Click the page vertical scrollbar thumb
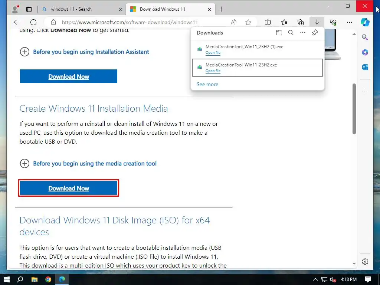The height and width of the screenshot is (285, 380). click(354, 109)
